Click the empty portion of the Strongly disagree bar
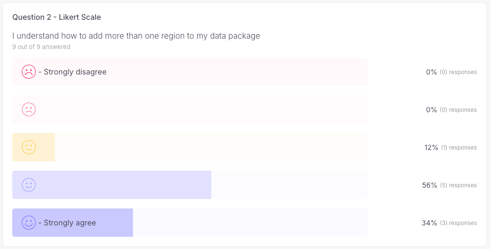This screenshot has width=491, height=249. tap(237, 72)
